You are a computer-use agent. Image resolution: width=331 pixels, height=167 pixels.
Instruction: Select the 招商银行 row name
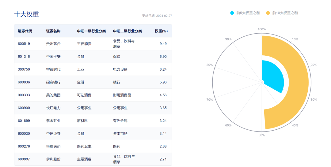53,82
